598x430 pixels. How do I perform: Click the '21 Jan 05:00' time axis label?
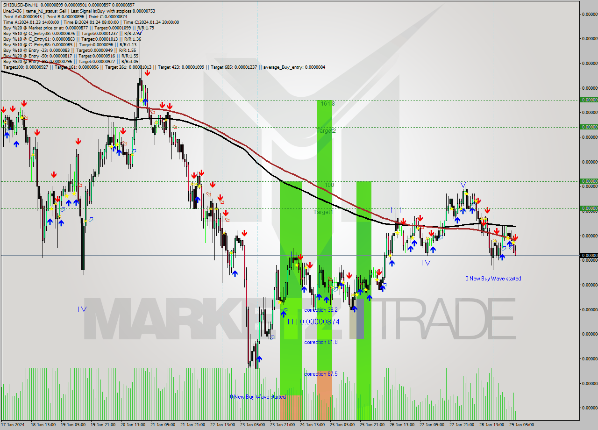click(163, 425)
